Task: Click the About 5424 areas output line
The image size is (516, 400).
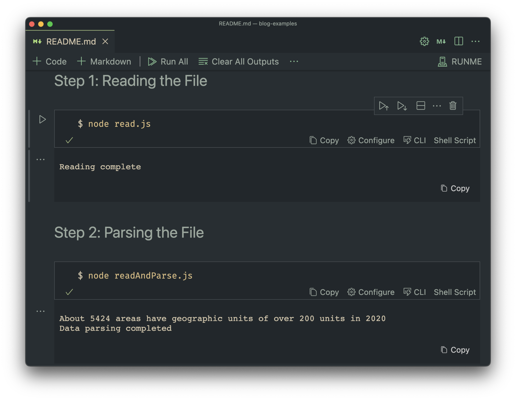Action: pyautogui.click(x=223, y=318)
